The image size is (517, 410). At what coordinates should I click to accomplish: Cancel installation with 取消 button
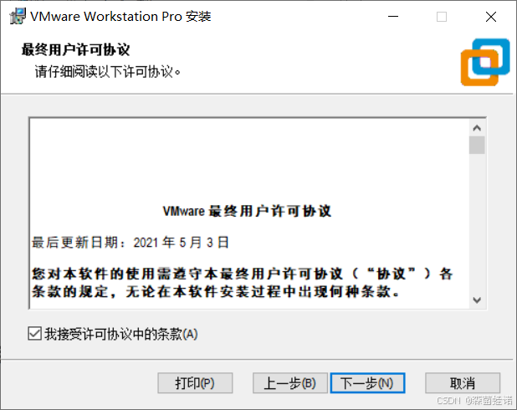463,383
